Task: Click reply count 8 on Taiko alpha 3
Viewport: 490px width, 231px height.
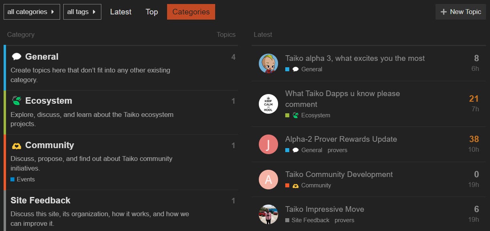Action: click(476, 58)
